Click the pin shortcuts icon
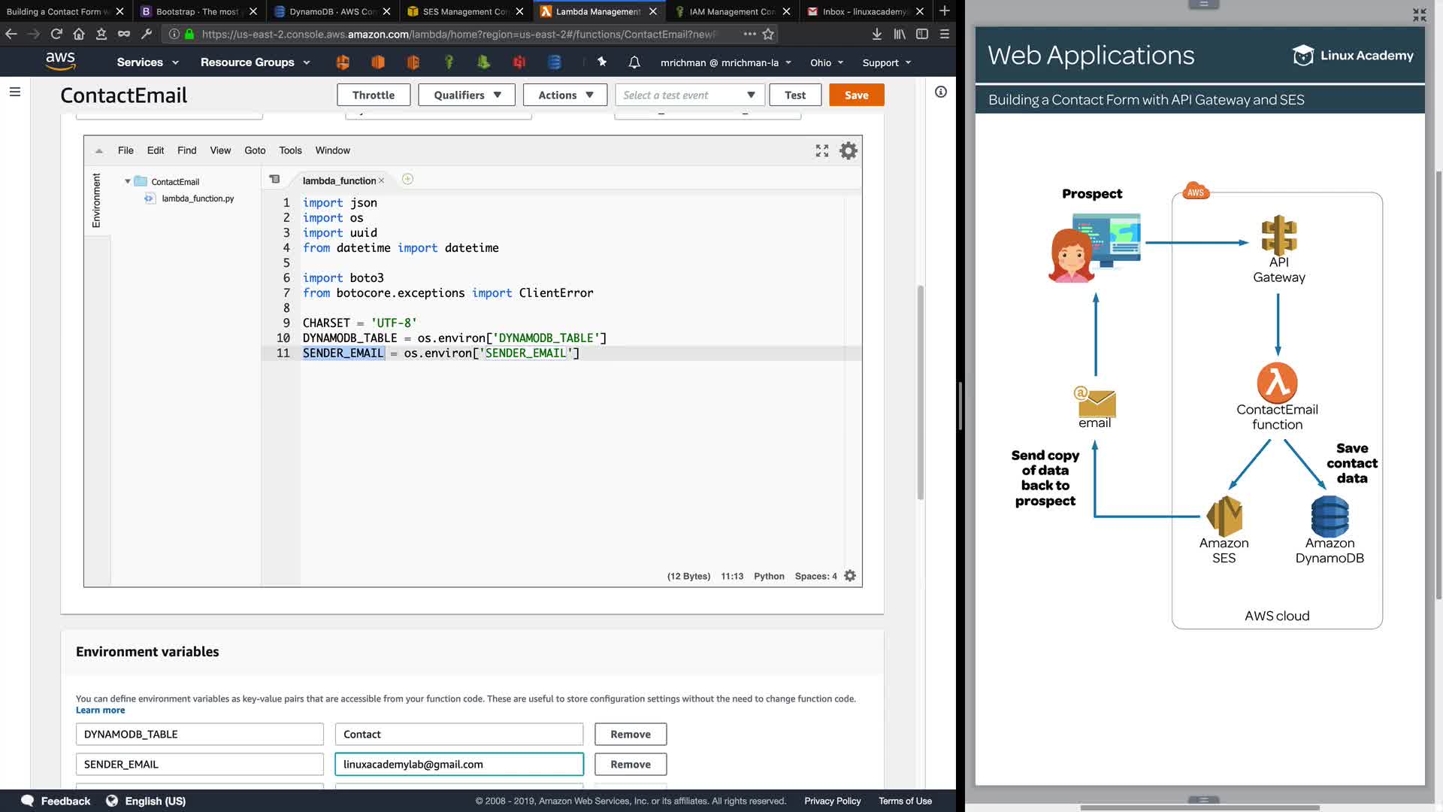 [601, 62]
